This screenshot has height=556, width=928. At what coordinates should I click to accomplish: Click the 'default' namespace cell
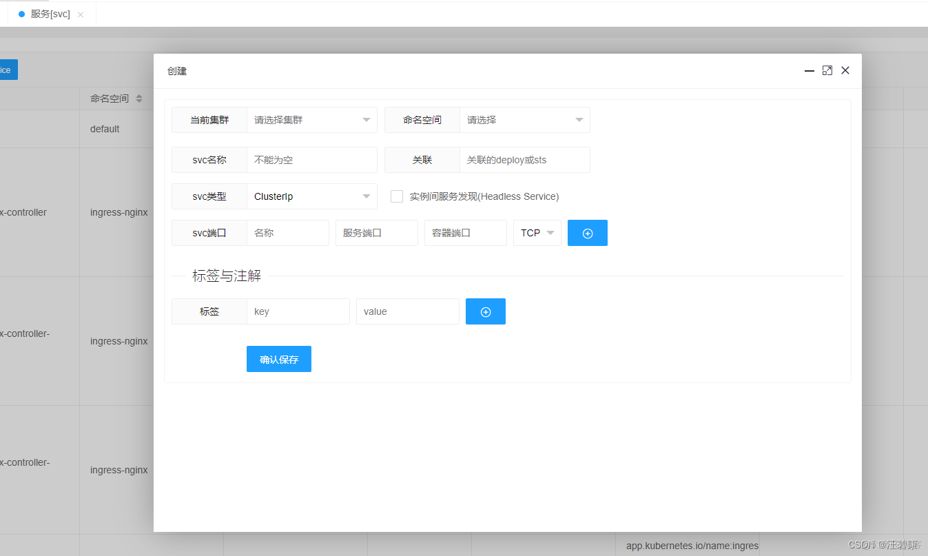pyautogui.click(x=105, y=129)
